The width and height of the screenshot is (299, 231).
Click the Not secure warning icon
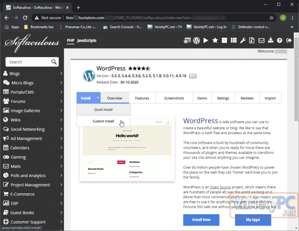pos(36,18)
